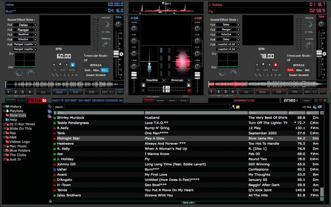The image size is (331, 207).
Task: Open the left deck Fx4 EchoOut dropdown
Action: coord(36,39)
